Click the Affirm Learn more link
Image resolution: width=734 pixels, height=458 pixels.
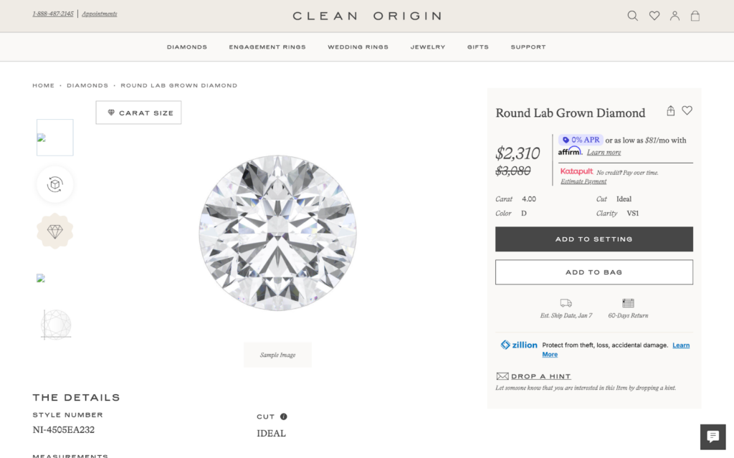pyautogui.click(x=604, y=153)
